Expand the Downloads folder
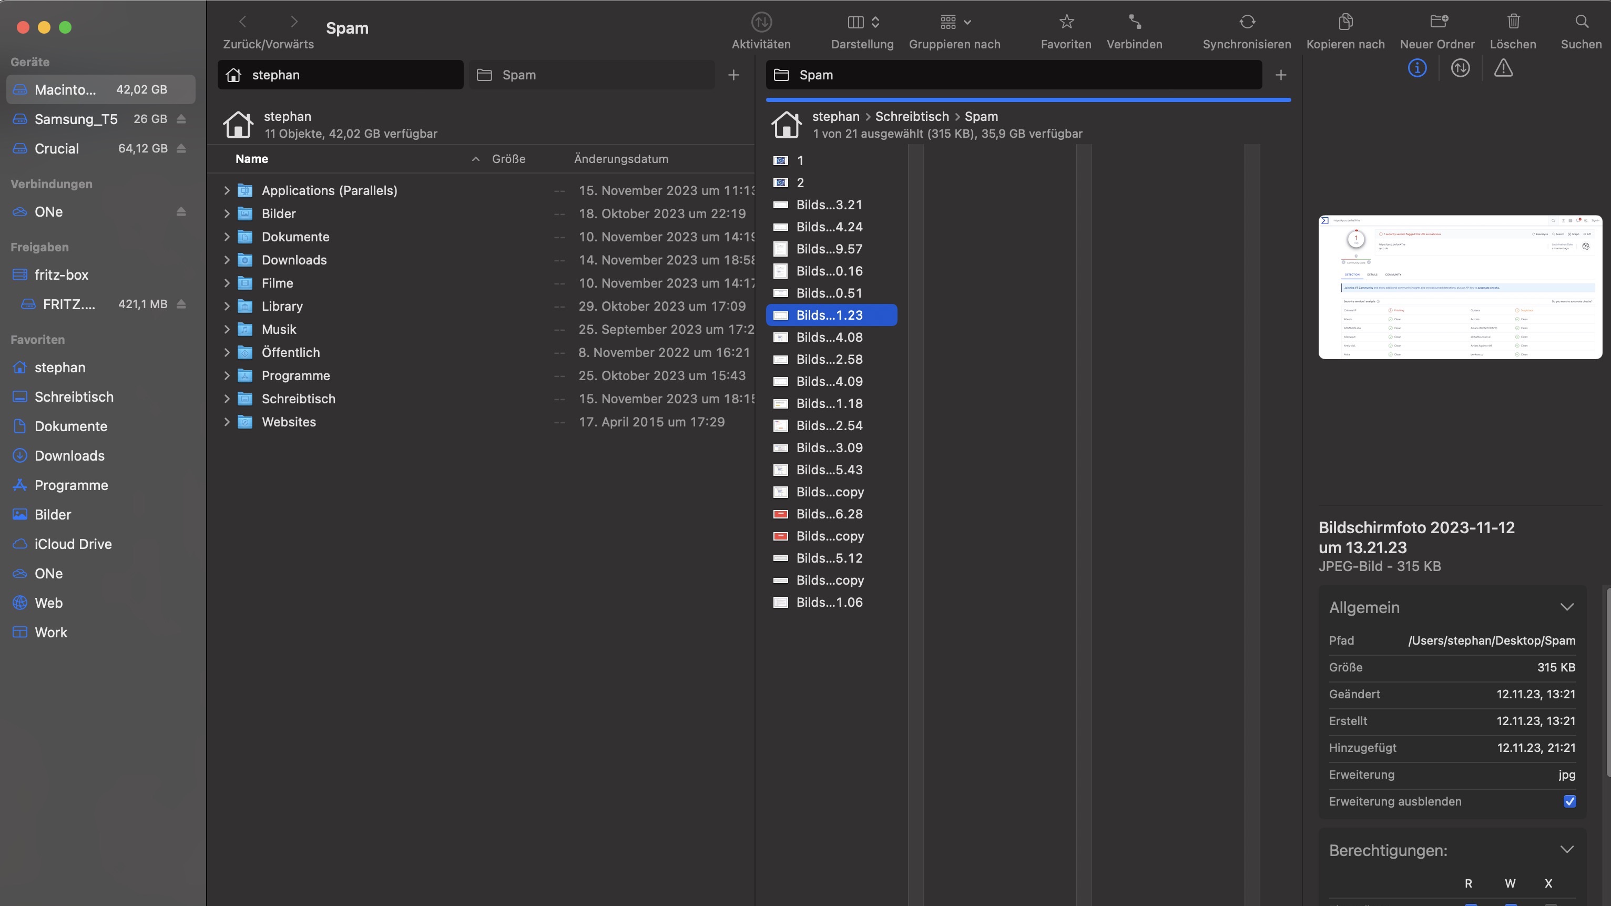This screenshot has height=906, width=1611. [228, 260]
